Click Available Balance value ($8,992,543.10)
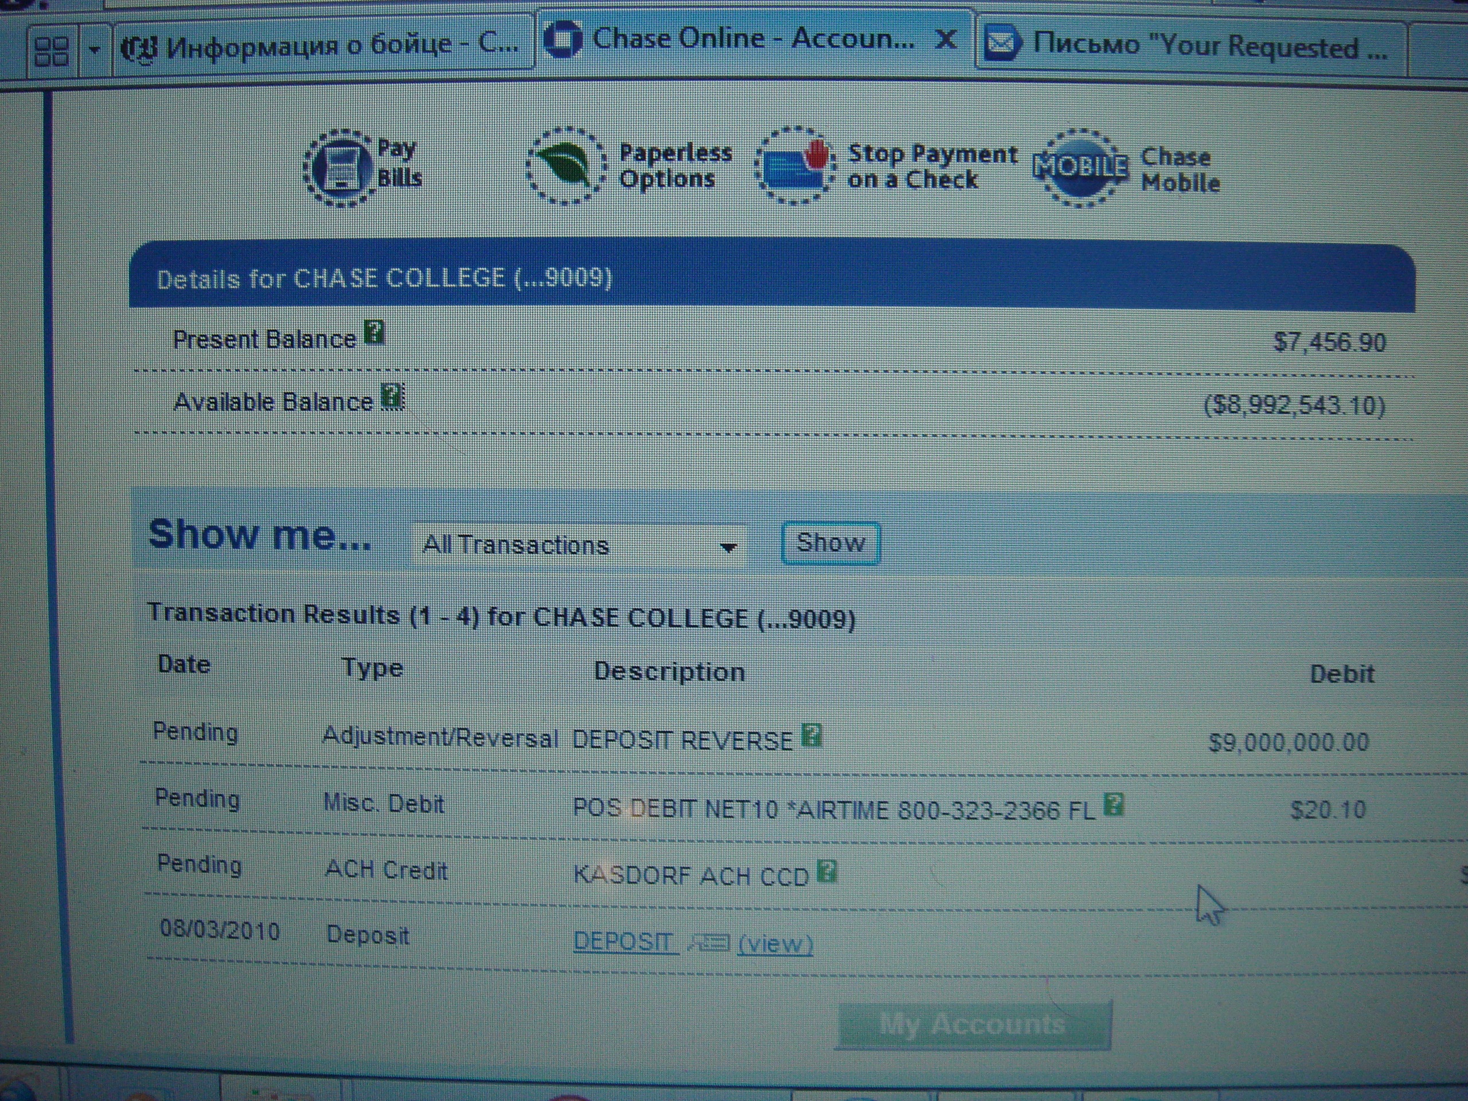Image resolution: width=1468 pixels, height=1101 pixels. tap(1294, 405)
